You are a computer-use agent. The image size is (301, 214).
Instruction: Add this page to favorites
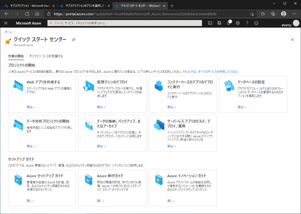click(252, 14)
